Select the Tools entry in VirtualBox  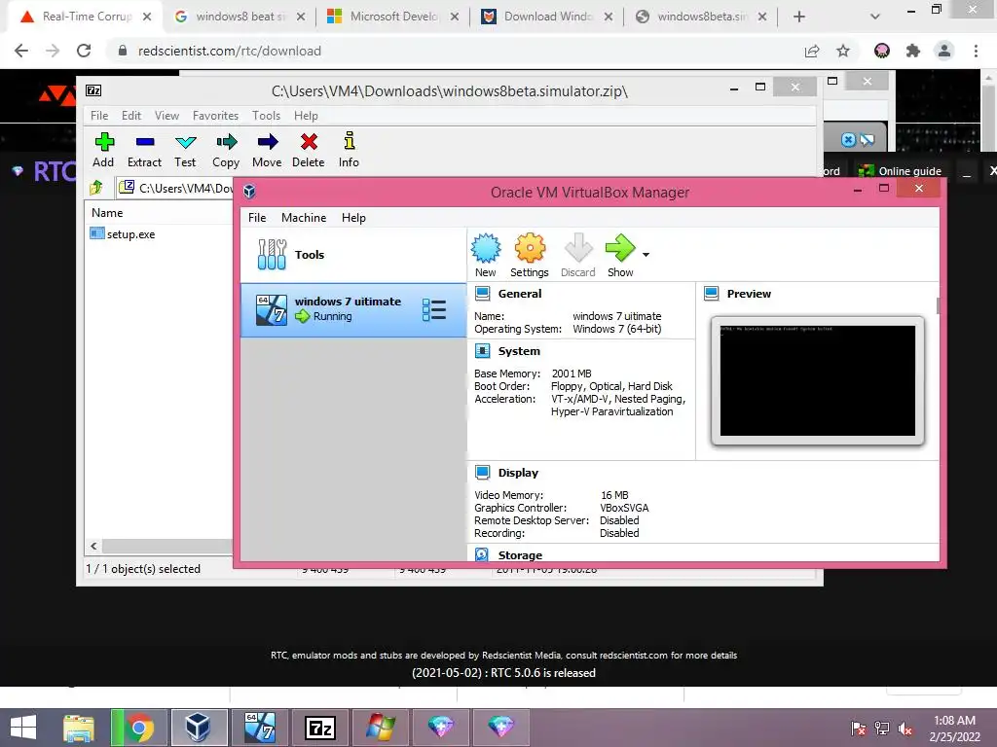(x=353, y=255)
